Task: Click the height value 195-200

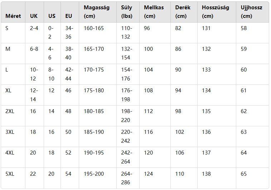Action: (94, 174)
